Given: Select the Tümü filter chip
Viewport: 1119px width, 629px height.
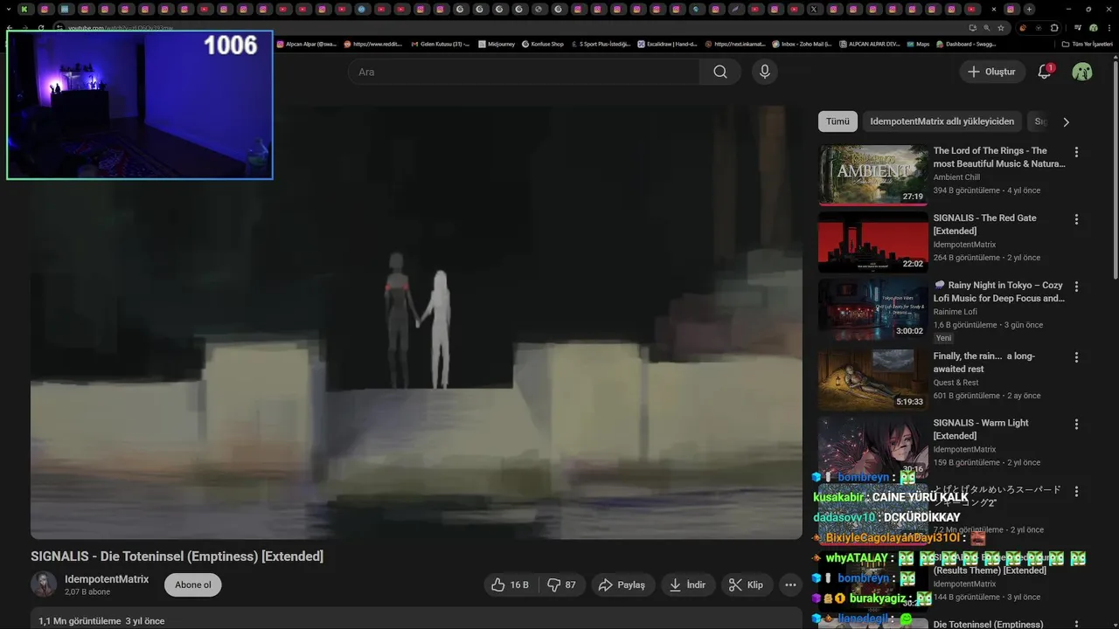Looking at the screenshot, I should 838,121.
